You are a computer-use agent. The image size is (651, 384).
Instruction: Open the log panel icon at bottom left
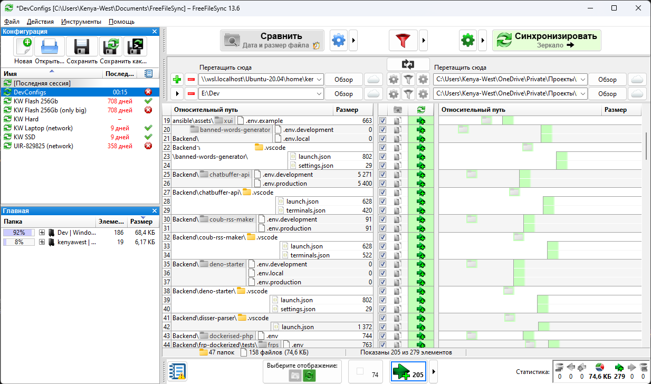pyautogui.click(x=176, y=372)
